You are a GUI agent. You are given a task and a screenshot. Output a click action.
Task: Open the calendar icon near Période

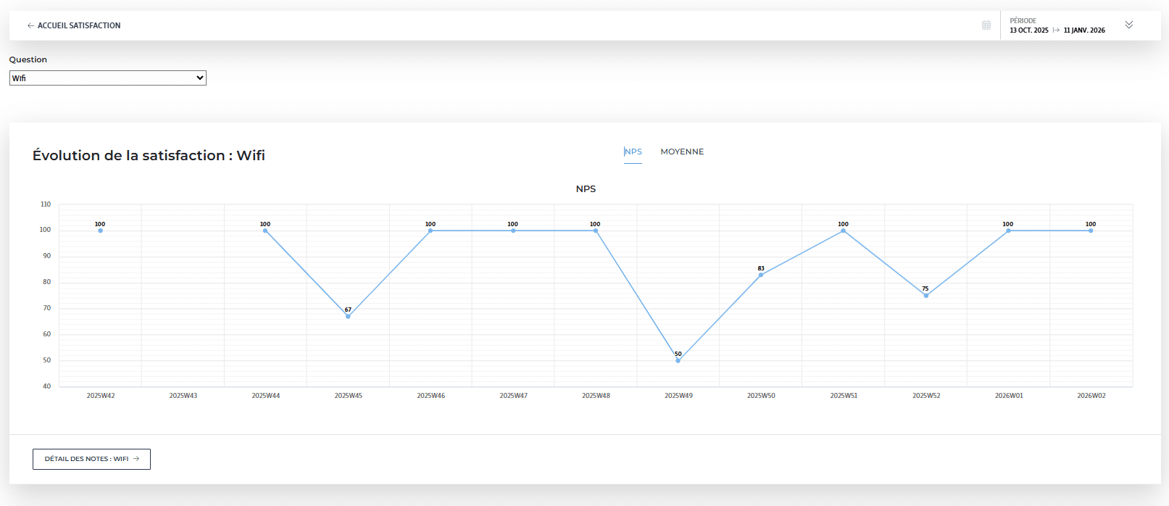coord(986,25)
